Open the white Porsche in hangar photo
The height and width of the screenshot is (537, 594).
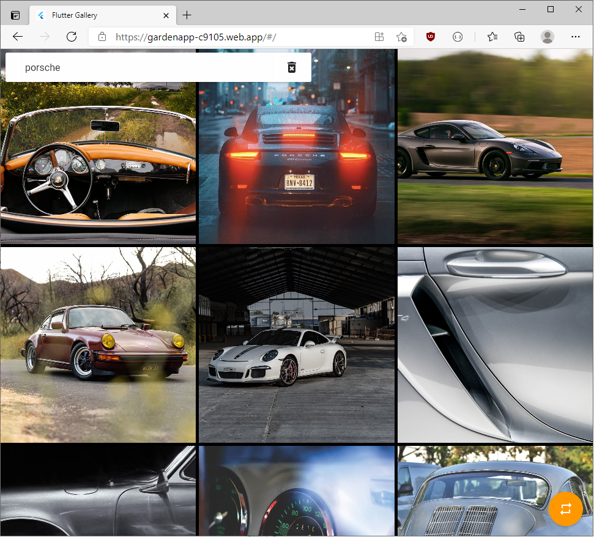click(297, 345)
